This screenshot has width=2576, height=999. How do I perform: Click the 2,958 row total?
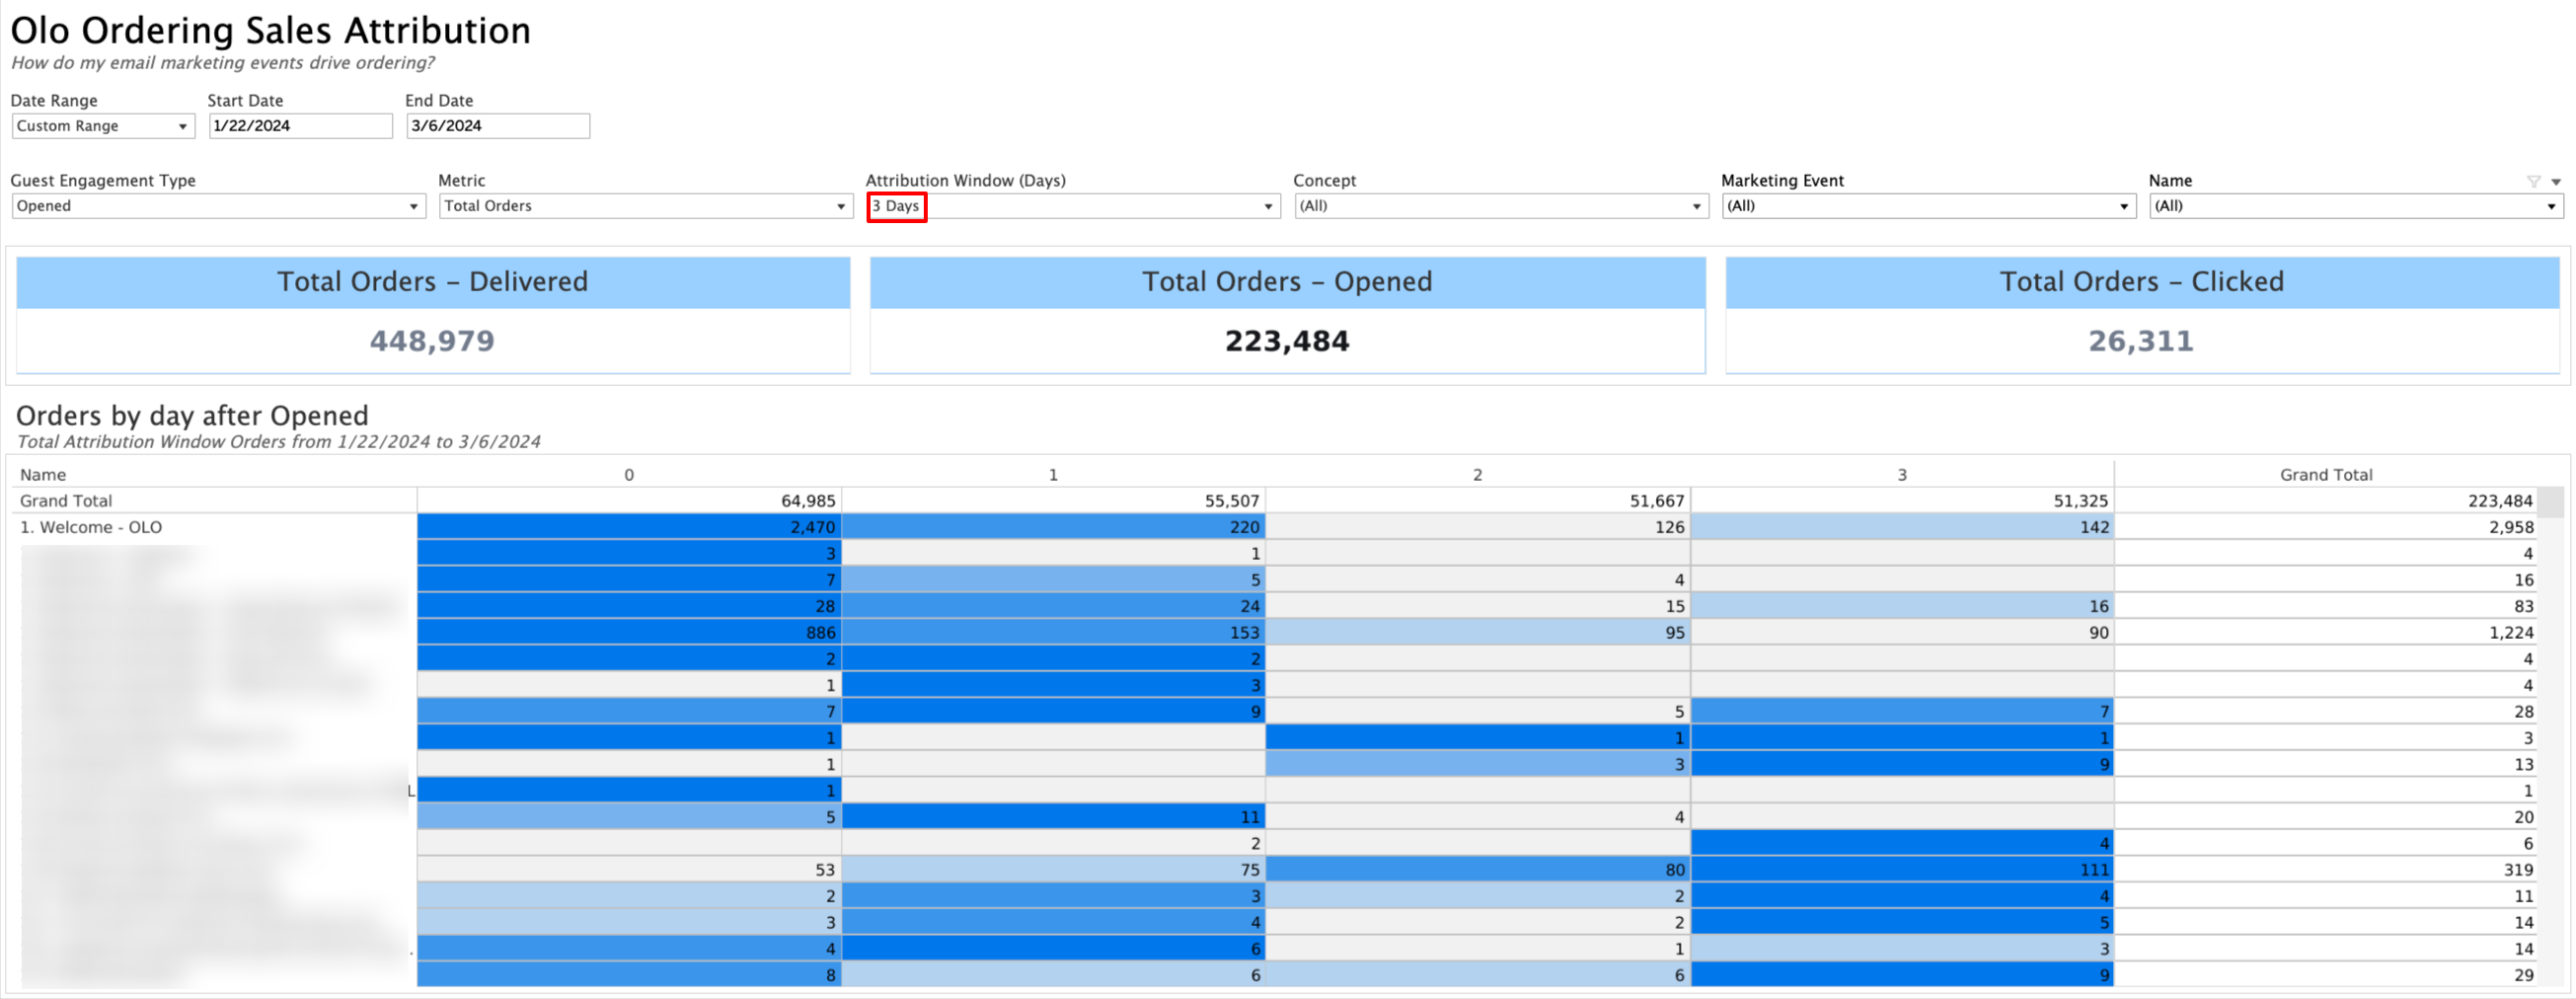pos(2326,527)
